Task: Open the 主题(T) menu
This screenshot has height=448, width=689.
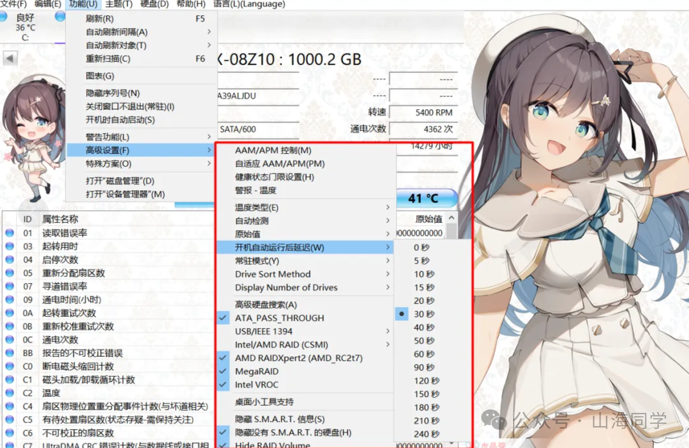Action: pos(119,4)
